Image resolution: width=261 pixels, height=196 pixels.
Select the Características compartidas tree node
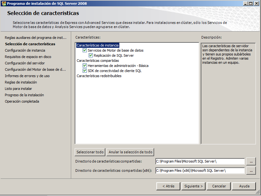(98, 61)
